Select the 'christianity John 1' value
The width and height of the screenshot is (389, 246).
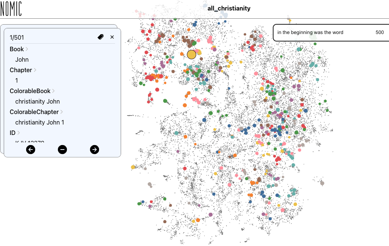[40, 122]
